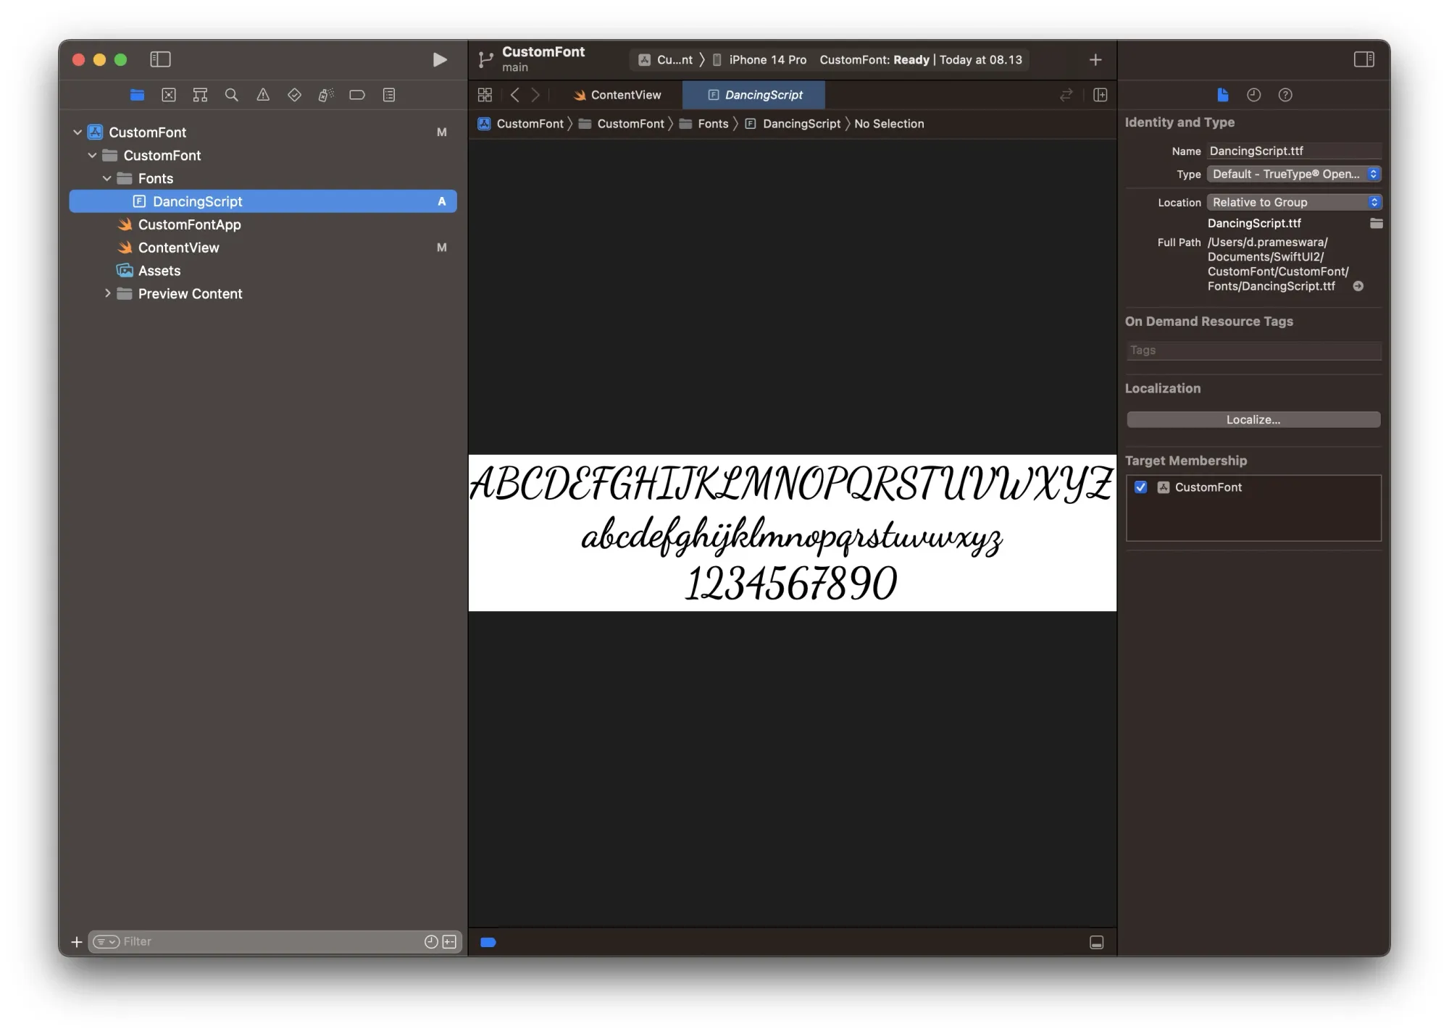Click the Full Path reveal button
This screenshot has width=1449, height=1034.
1359,285
